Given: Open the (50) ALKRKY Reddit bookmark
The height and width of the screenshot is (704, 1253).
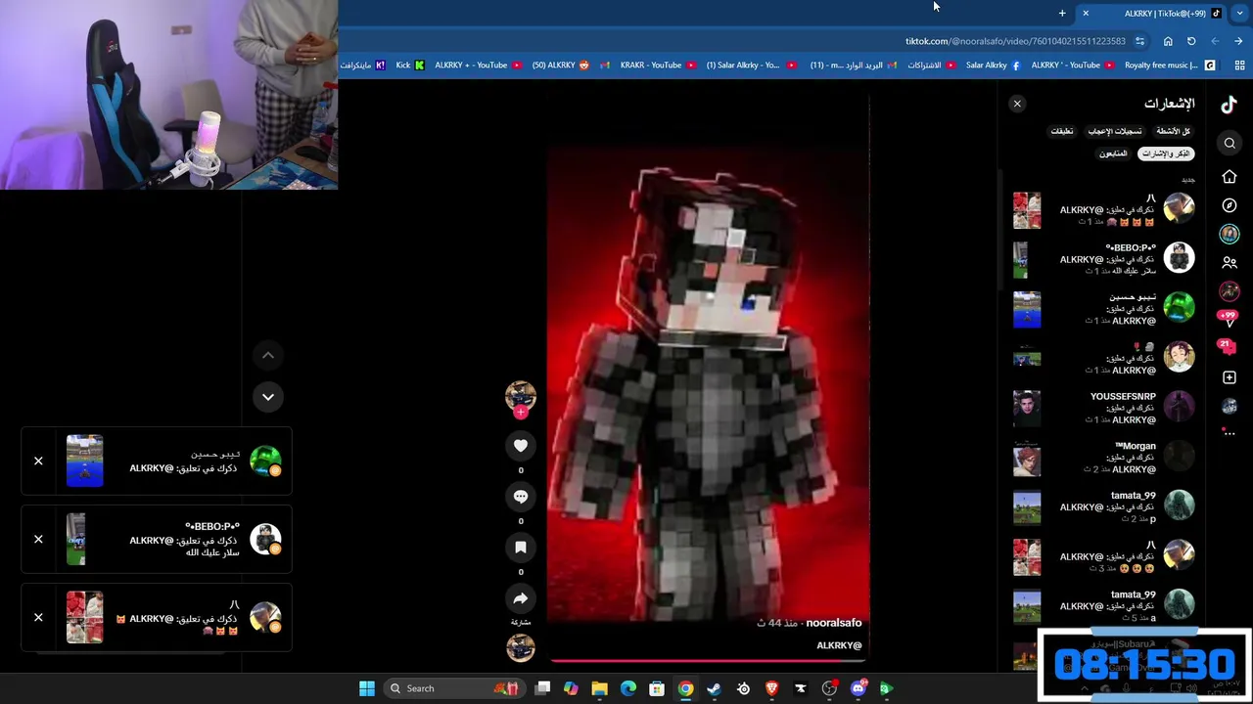Looking at the screenshot, I should (561, 66).
